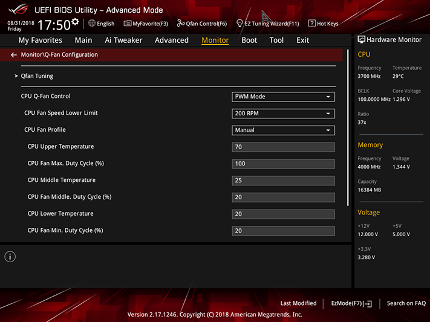Click the CPU Lower Temperature field
This screenshot has height=322, width=430.
(283, 214)
